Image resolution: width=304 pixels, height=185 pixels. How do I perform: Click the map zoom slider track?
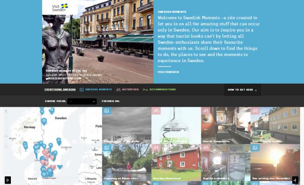[6, 128]
